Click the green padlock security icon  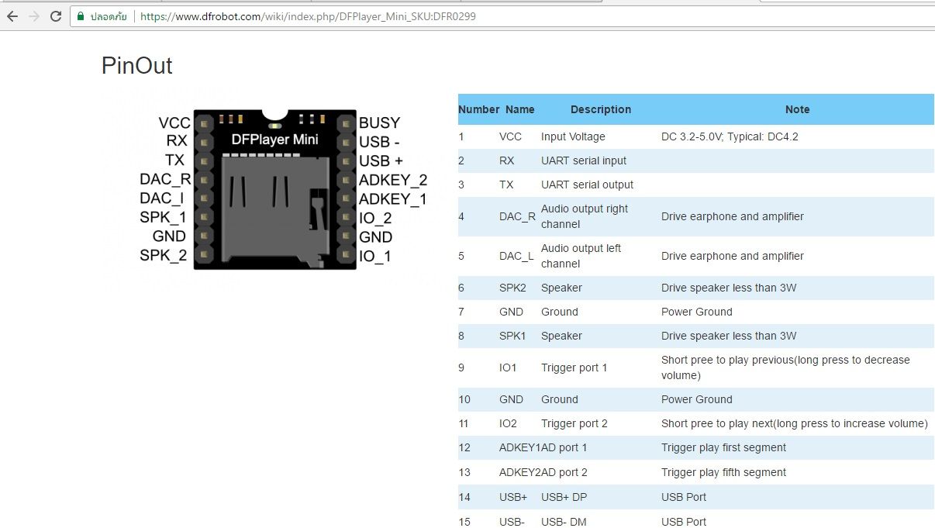(80, 16)
